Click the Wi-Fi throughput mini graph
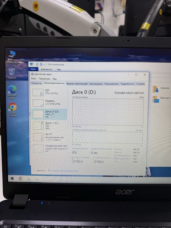171x228 pixels. click(38, 137)
